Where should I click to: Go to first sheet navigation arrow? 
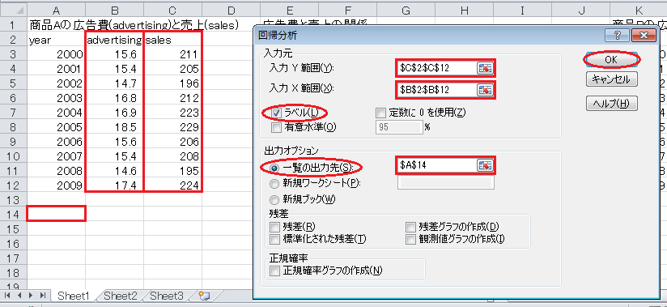pos(8,295)
